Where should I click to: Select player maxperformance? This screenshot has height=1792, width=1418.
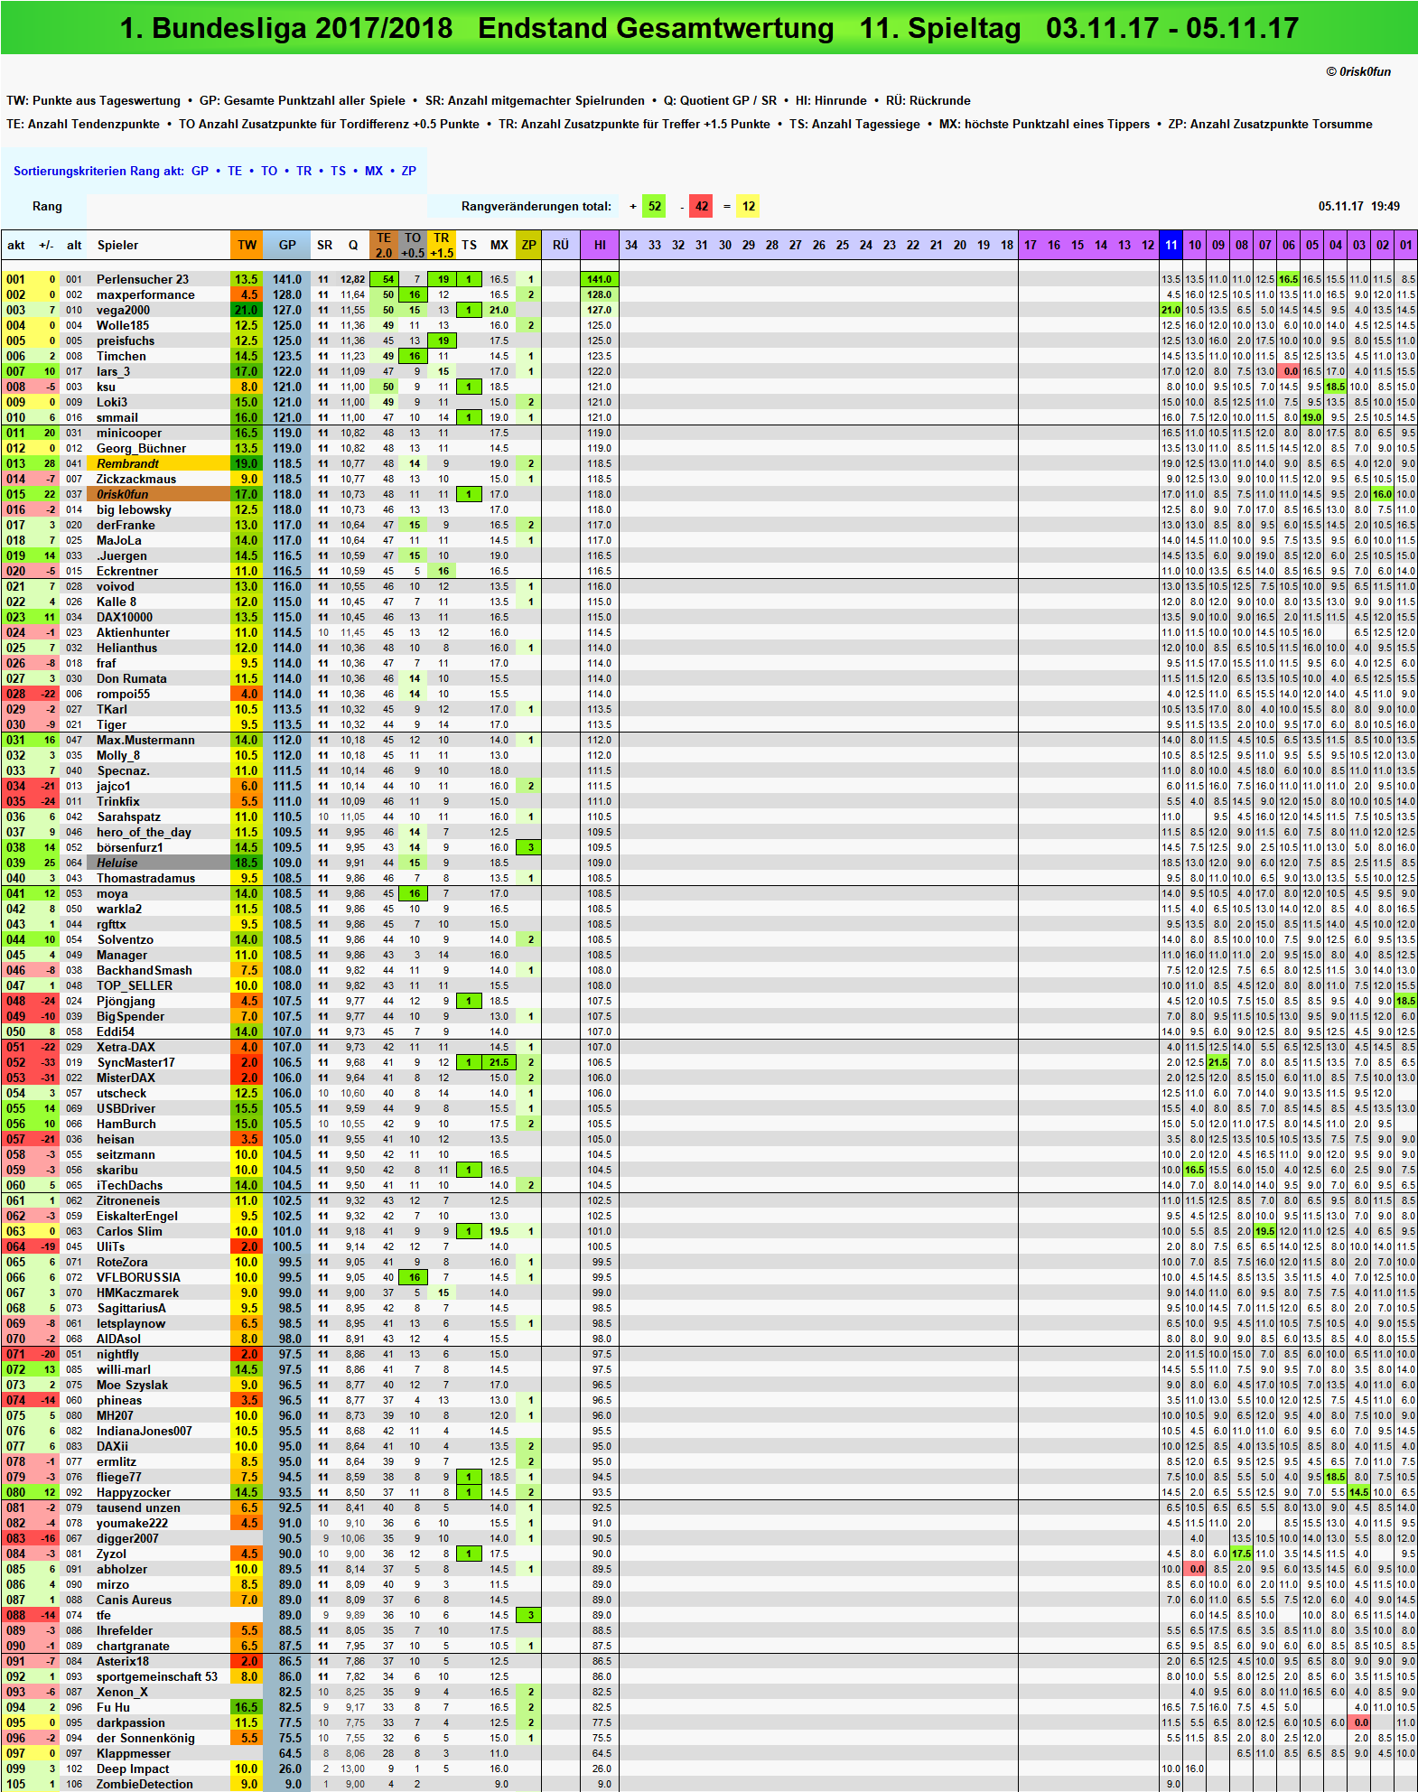(x=145, y=294)
